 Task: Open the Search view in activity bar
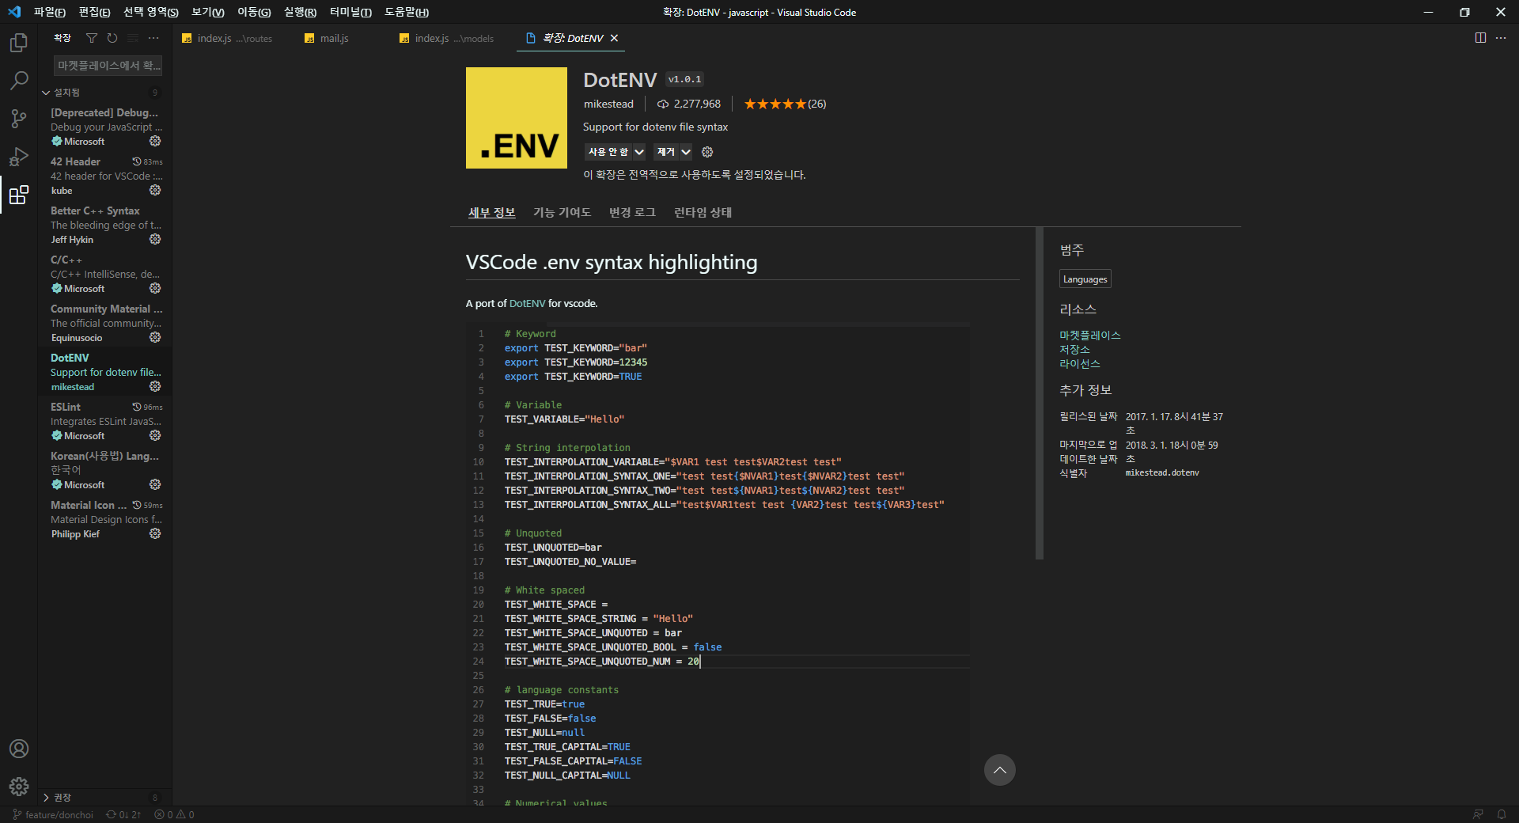coord(19,81)
